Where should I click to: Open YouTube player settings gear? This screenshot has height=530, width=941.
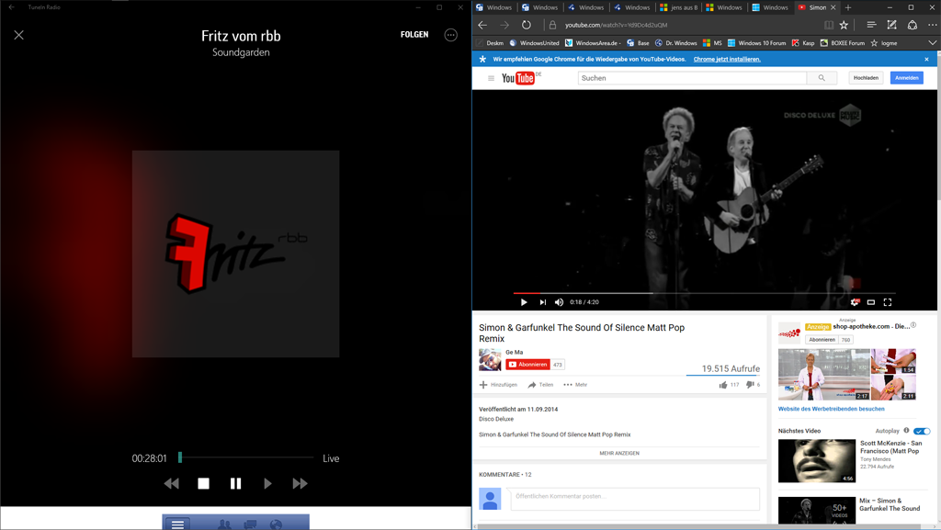pos(855,302)
